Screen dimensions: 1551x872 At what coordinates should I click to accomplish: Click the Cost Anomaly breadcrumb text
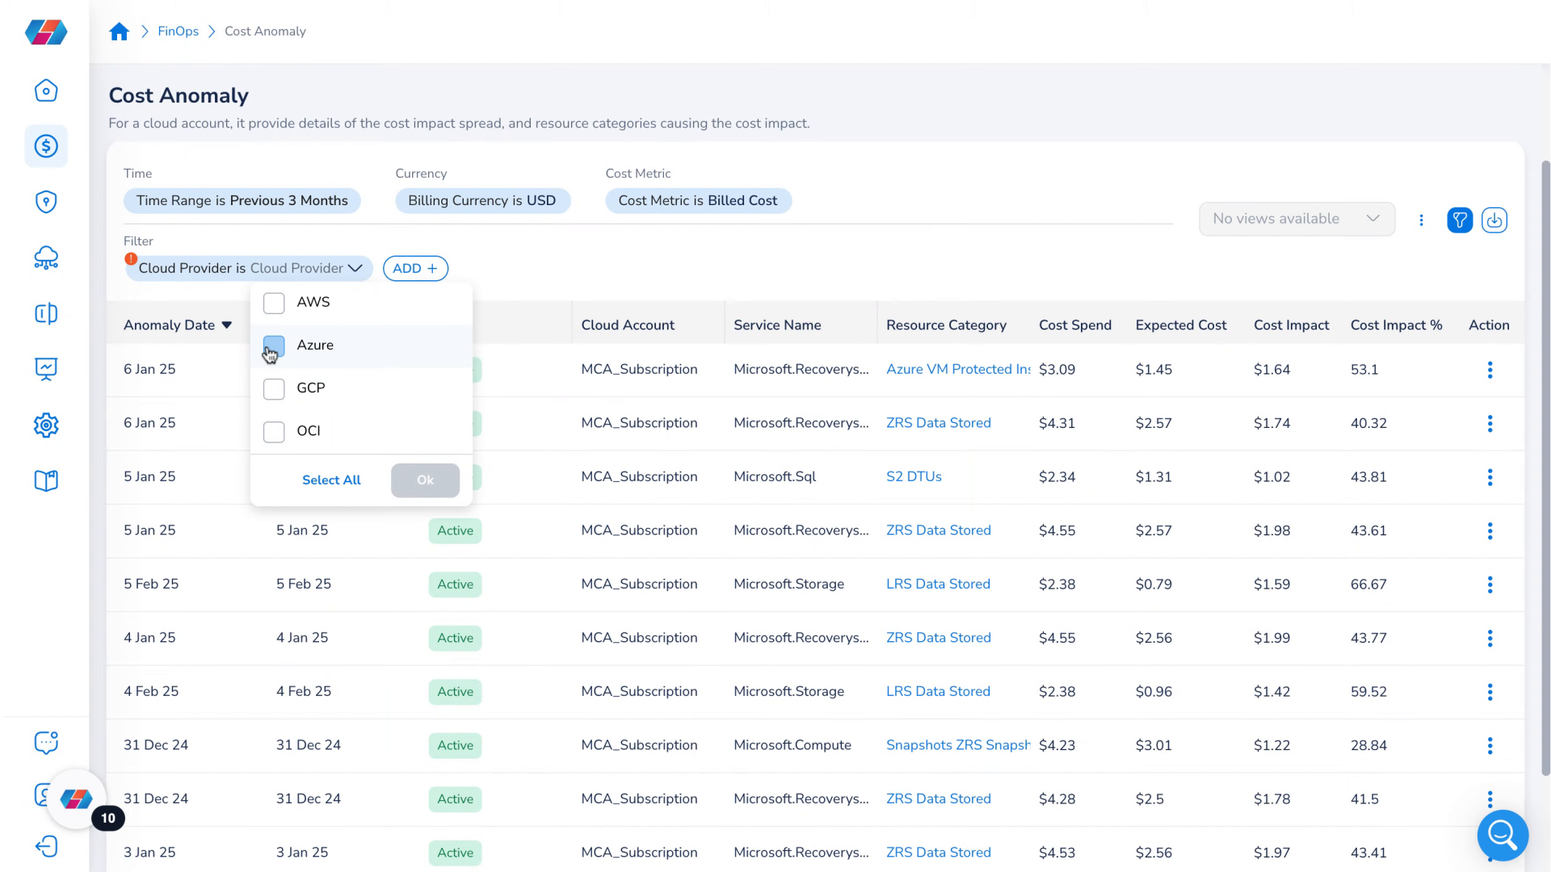[x=265, y=31]
